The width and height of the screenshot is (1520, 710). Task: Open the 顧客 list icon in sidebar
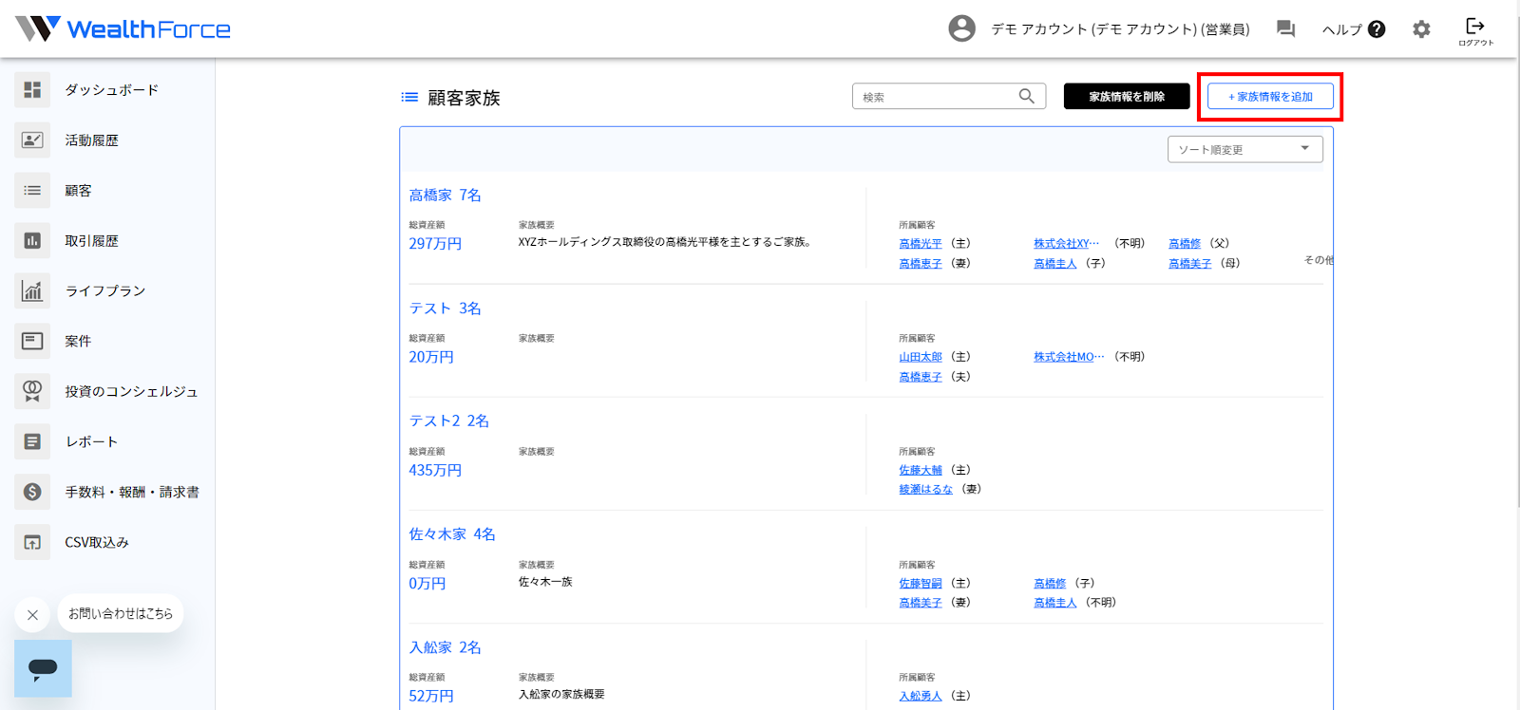(32, 190)
